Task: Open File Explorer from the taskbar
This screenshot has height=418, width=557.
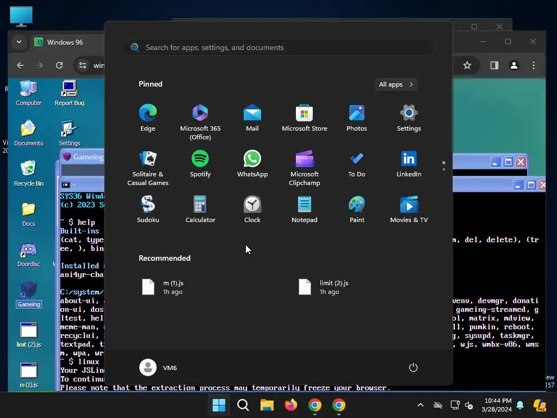Action: tap(267, 405)
